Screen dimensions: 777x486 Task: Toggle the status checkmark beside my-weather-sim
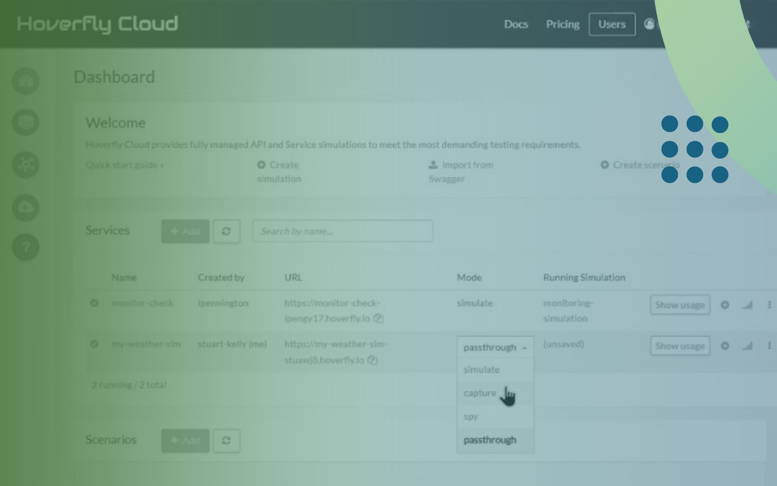point(95,344)
